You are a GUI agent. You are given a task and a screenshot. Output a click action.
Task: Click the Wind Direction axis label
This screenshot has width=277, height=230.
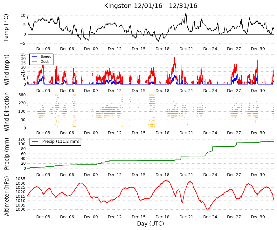point(7,112)
